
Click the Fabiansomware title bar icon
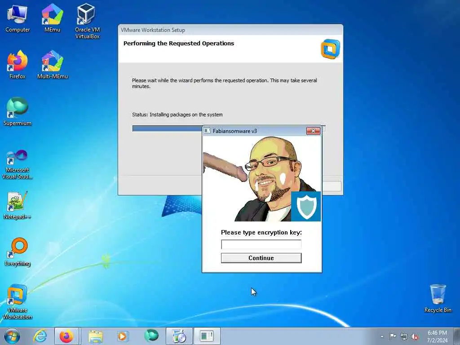point(207,131)
